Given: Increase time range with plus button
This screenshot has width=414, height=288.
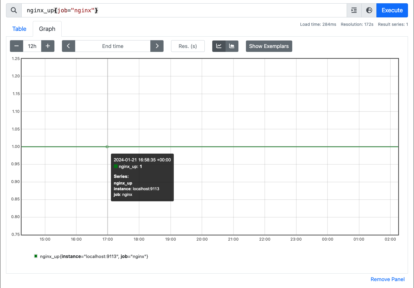Looking at the screenshot, I should (x=48, y=46).
